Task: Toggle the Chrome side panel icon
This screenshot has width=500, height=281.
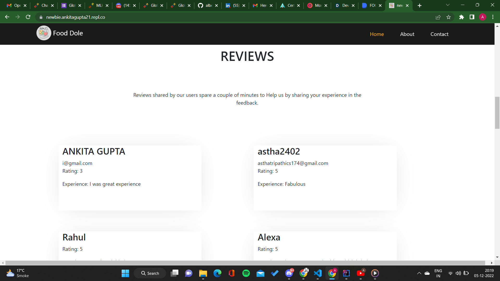Action: point(472,17)
